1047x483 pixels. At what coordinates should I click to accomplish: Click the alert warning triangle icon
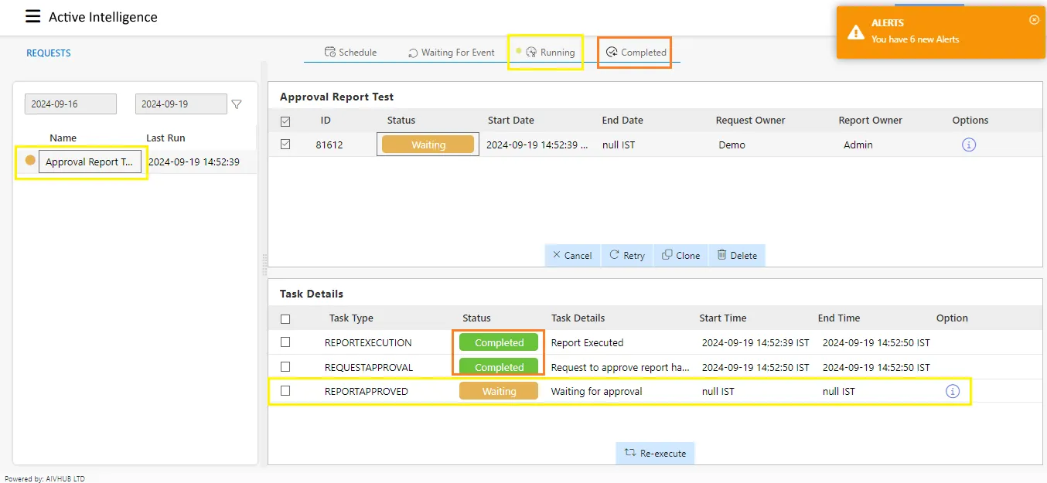coord(856,32)
